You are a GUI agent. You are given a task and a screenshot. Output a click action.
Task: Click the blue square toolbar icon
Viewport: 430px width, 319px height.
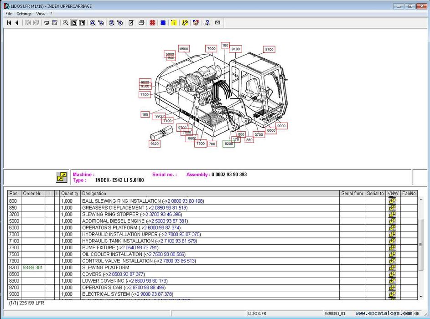pyautogui.click(x=163, y=23)
